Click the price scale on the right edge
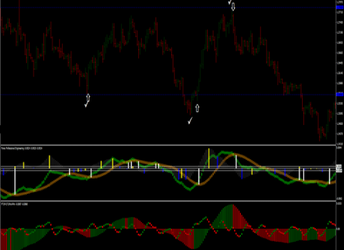 click(x=340, y=72)
